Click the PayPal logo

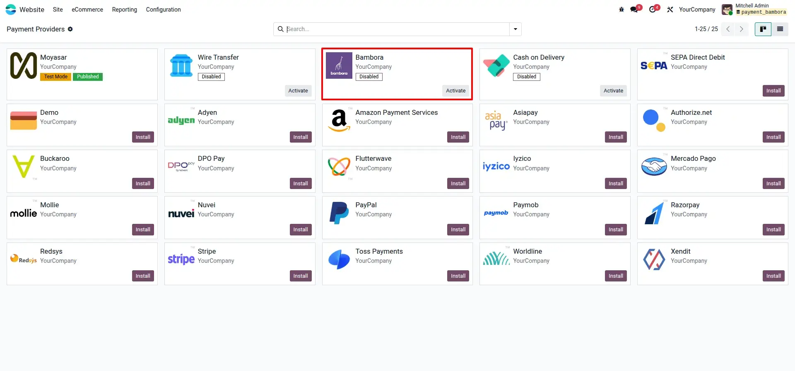pyautogui.click(x=339, y=213)
